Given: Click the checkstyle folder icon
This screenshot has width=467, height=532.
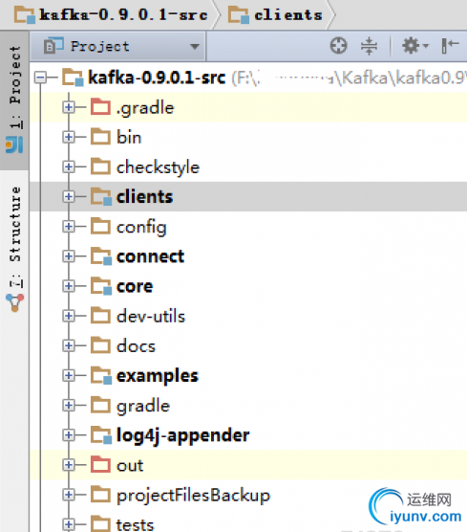Looking at the screenshot, I should (100, 166).
